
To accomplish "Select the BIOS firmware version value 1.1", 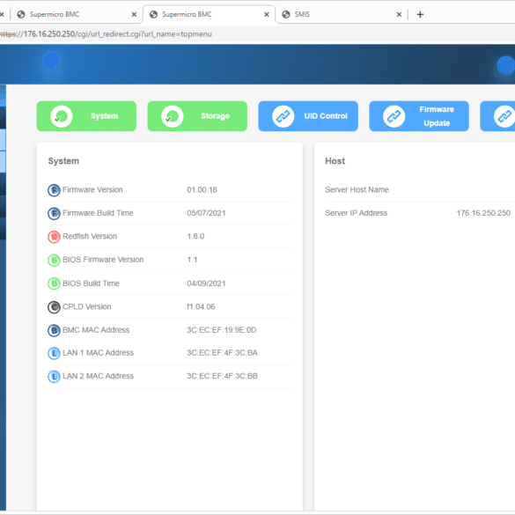I will coord(192,260).
